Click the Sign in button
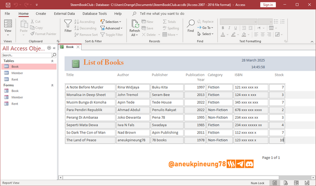This screenshot has width=316, height=186. (268, 4)
